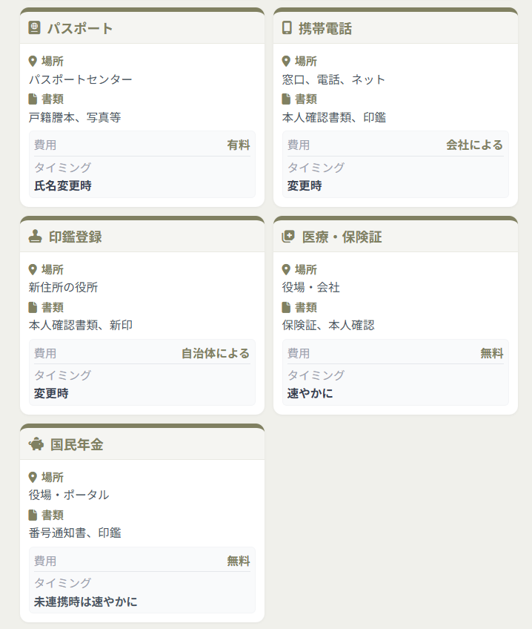
Task: Click パスポートセンター location text
Action: pos(81,79)
